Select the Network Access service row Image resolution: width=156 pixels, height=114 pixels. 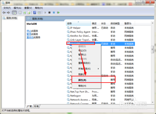(x=100, y=100)
